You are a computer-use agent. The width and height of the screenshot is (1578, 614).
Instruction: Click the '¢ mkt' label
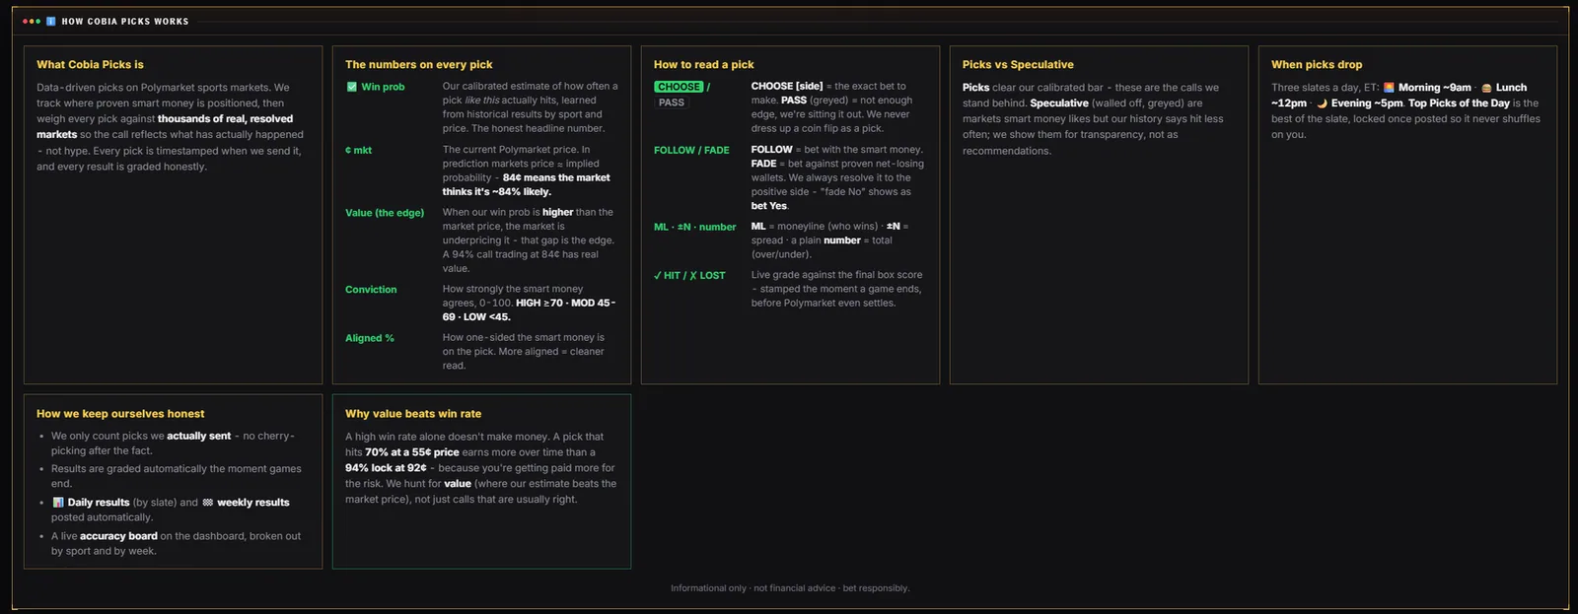358,151
